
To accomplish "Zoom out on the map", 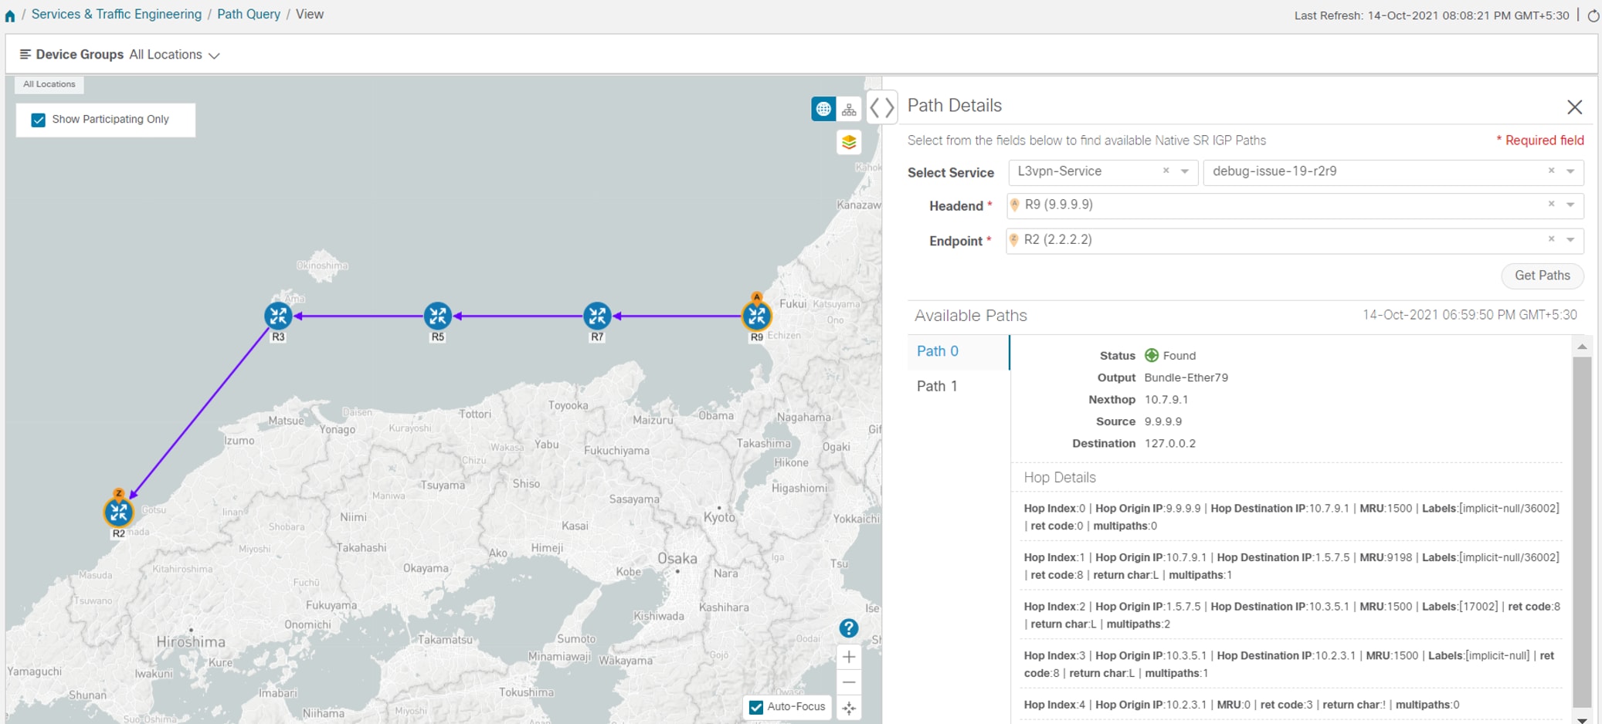I will 849,682.
